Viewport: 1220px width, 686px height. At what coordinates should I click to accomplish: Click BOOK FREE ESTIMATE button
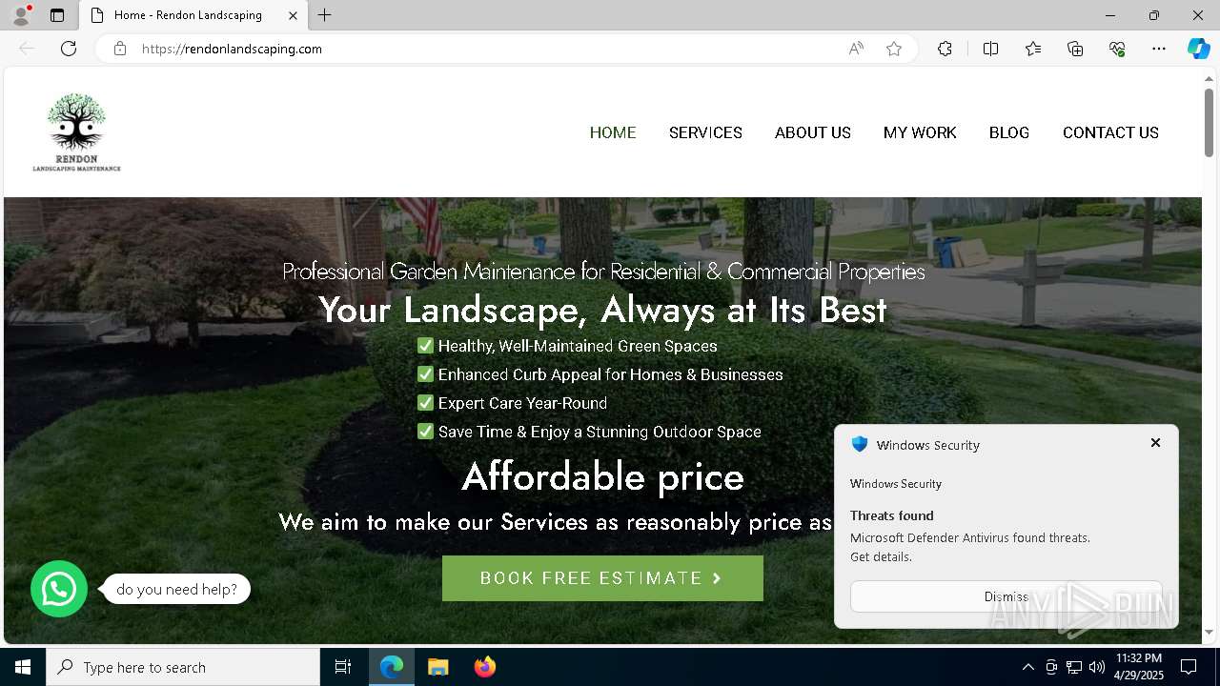click(602, 578)
